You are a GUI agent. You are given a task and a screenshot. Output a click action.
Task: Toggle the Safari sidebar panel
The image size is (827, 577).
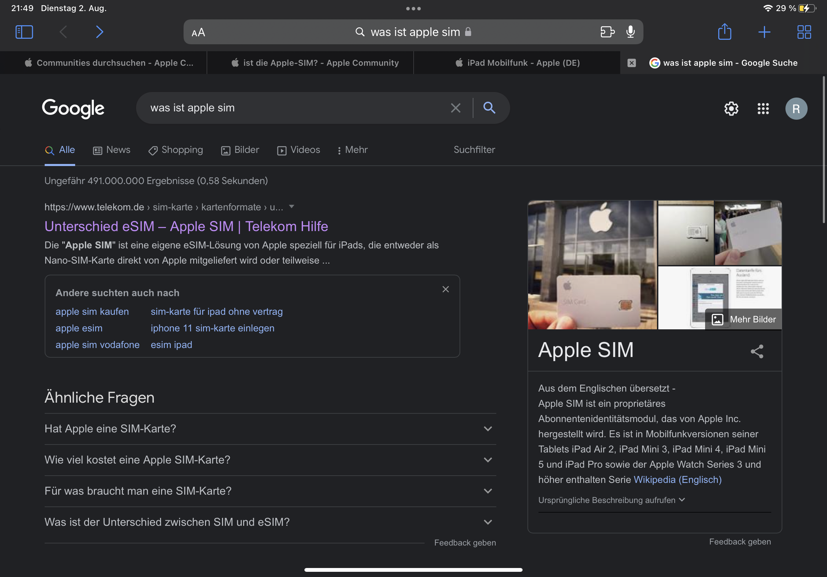click(x=24, y=32)
